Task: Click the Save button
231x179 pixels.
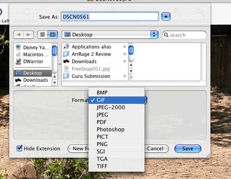Action: [188, 149]
